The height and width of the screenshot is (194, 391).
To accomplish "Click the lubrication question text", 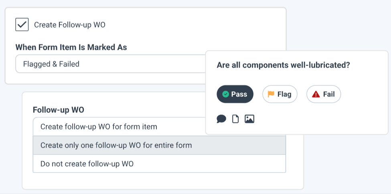I will click(x=283, y=65).
